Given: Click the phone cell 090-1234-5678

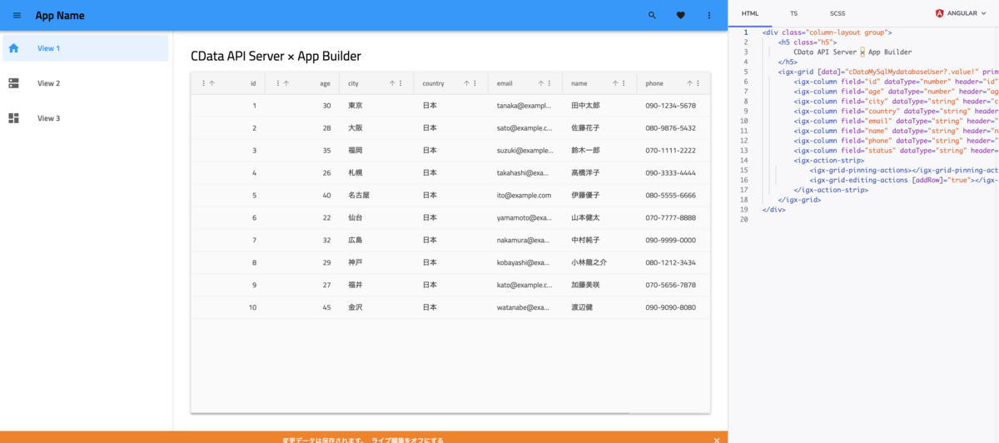Looking at the screenshot, I should [x=670, y=106].
